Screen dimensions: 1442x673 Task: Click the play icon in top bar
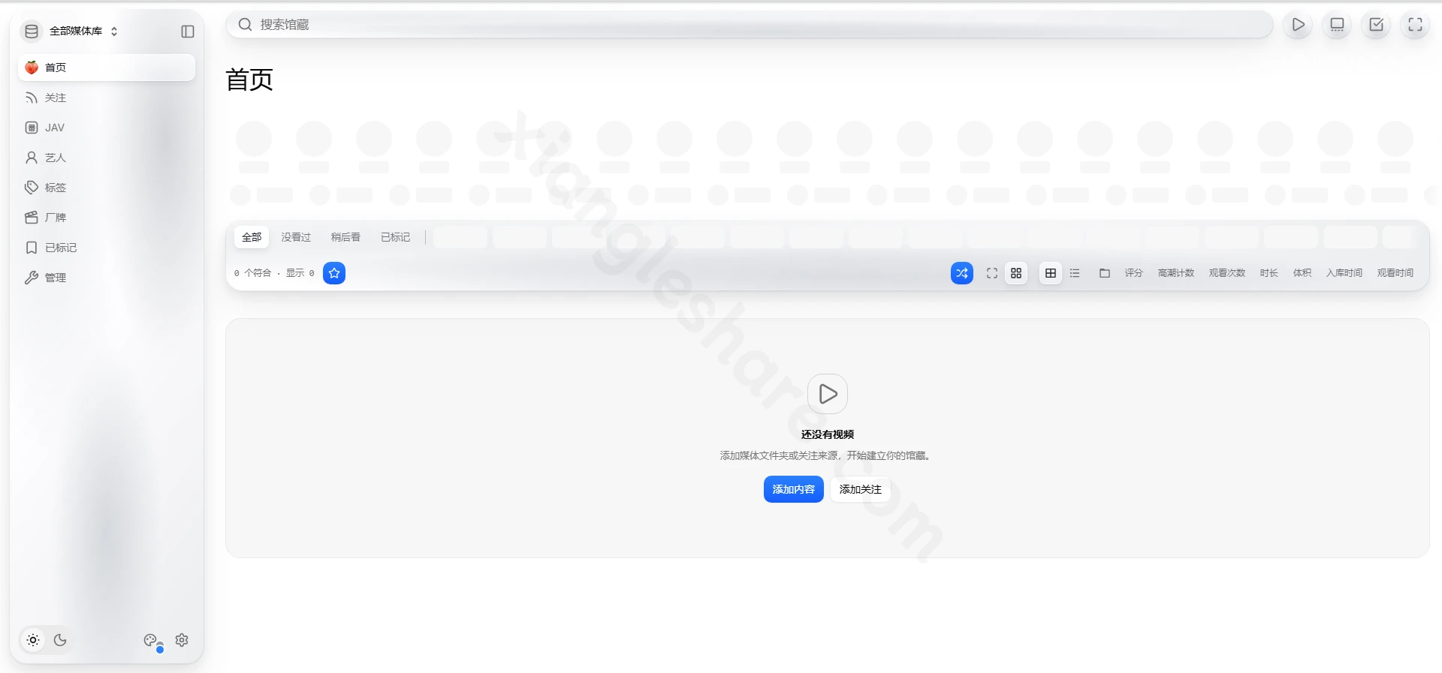(1298, 25)
